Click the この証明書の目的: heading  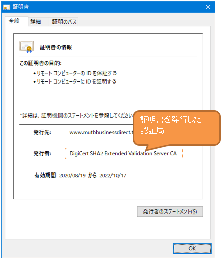tap(40, 63)
